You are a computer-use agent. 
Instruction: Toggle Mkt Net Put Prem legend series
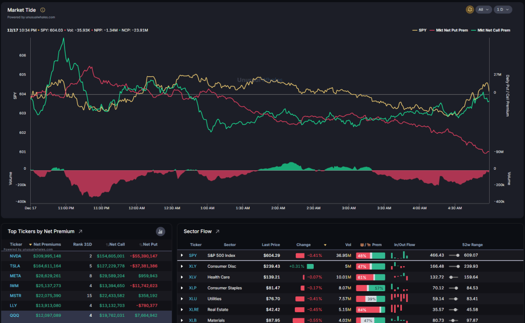click(x=450, y=30)
